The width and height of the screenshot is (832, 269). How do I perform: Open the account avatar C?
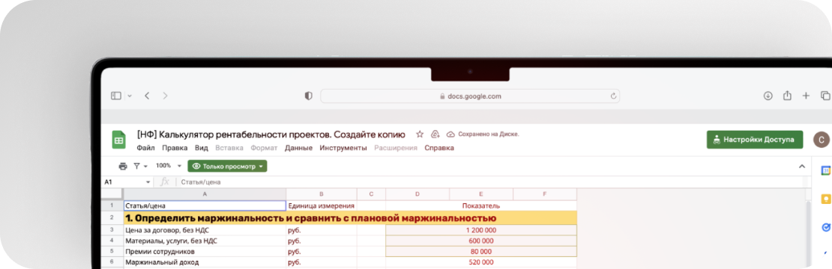click(822, 140)
